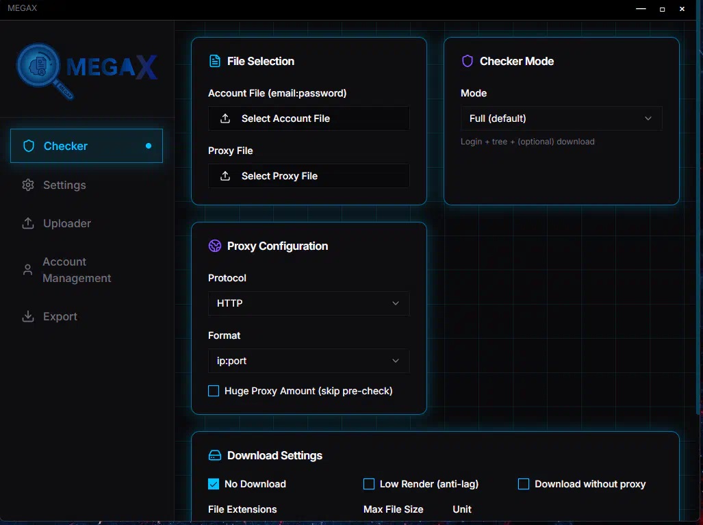Expand the Protocol dropdown set to HTTP

click(308, 303)
